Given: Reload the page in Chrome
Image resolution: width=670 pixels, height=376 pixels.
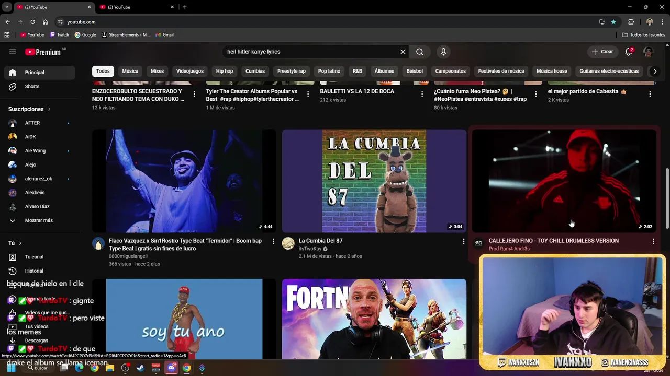Looking at the screenshot, I should click(x=32, y=22).
